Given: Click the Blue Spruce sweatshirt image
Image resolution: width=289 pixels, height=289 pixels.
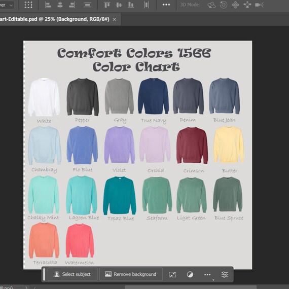Looking at the screenshot, I should coord(228,194).
